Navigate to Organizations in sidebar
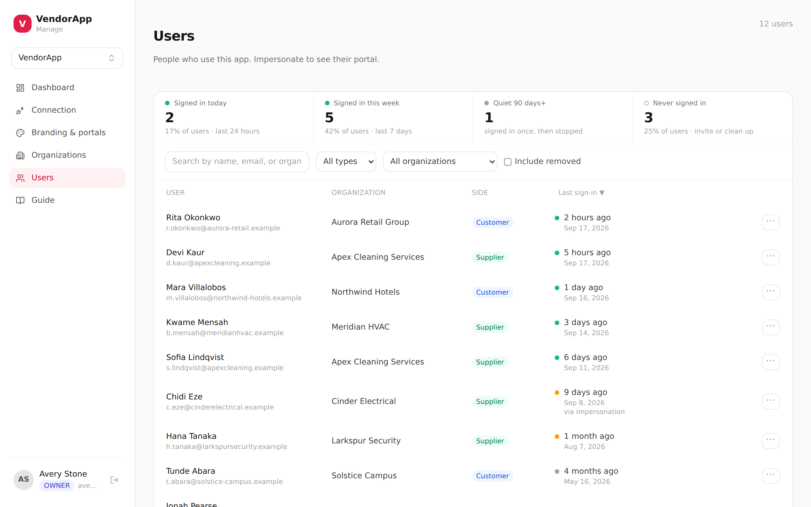 (67, 155)
